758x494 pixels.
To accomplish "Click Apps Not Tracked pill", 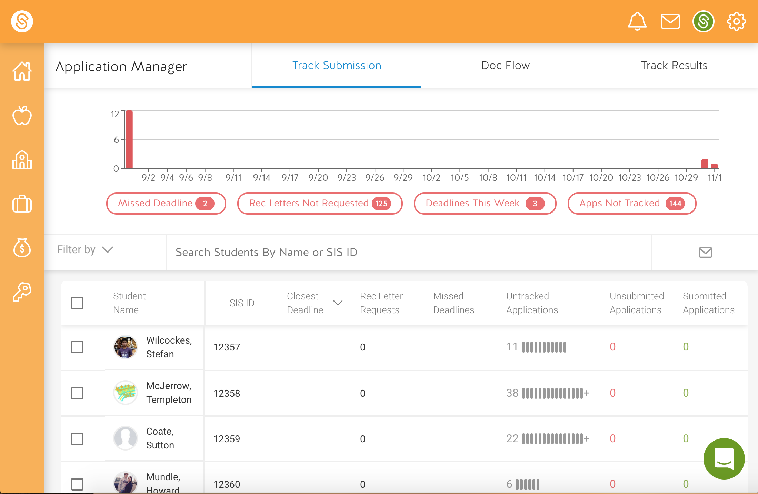I will 632,204.
